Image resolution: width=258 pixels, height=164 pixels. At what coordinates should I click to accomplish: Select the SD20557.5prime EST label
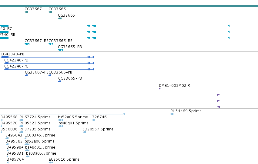[98, 129]
